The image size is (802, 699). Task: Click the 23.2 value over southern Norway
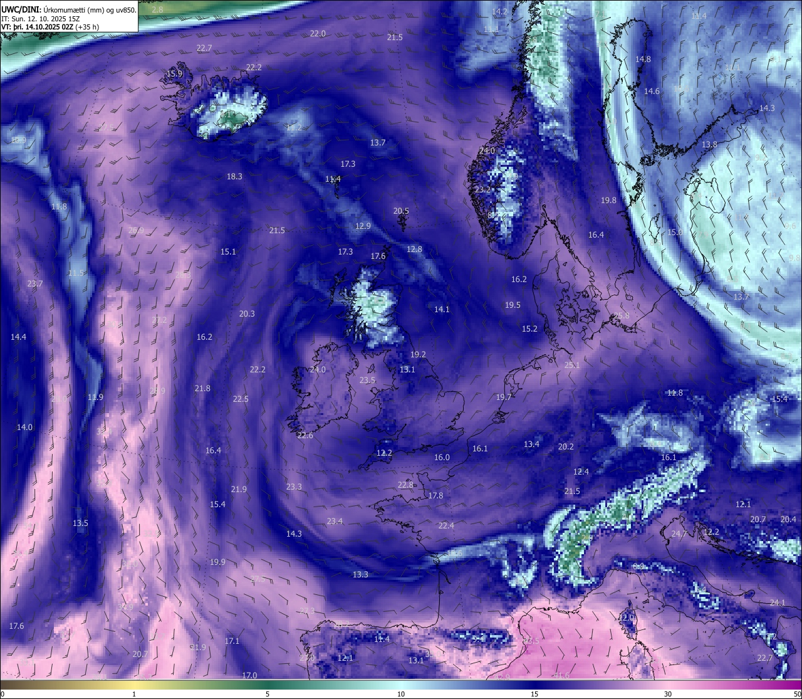(482, 189)
